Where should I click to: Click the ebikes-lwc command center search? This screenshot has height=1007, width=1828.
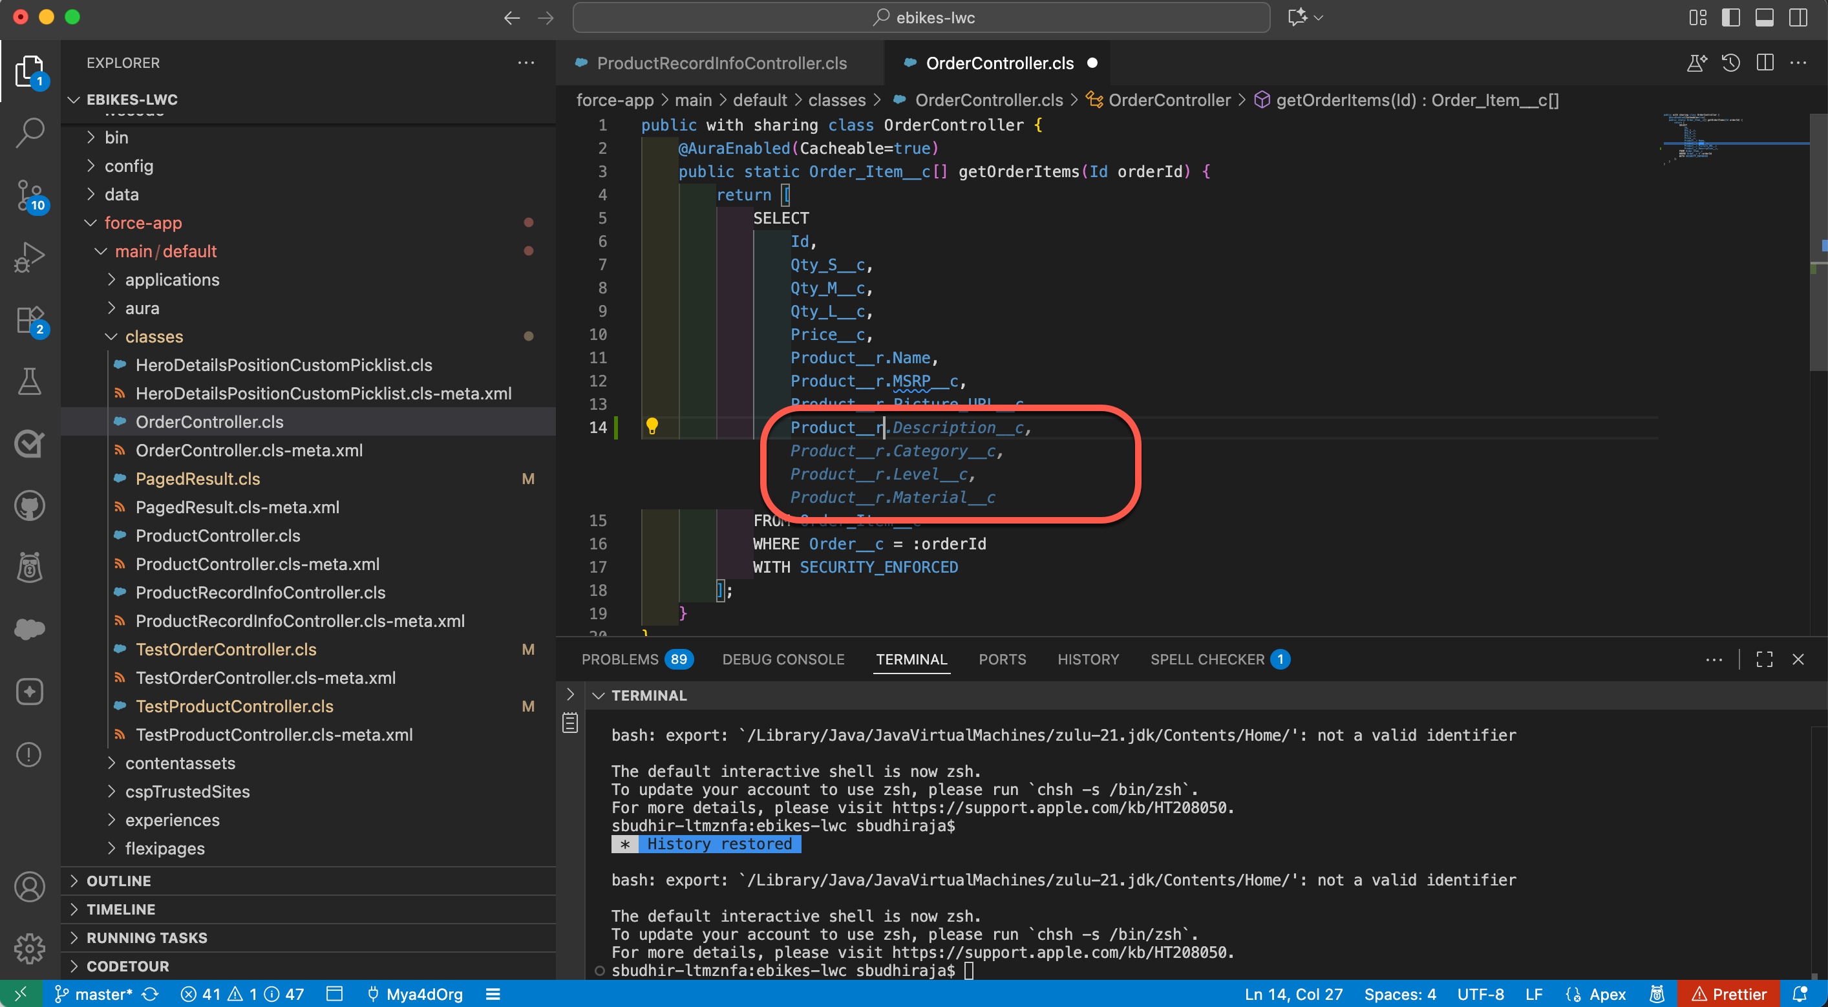point(921,17)
